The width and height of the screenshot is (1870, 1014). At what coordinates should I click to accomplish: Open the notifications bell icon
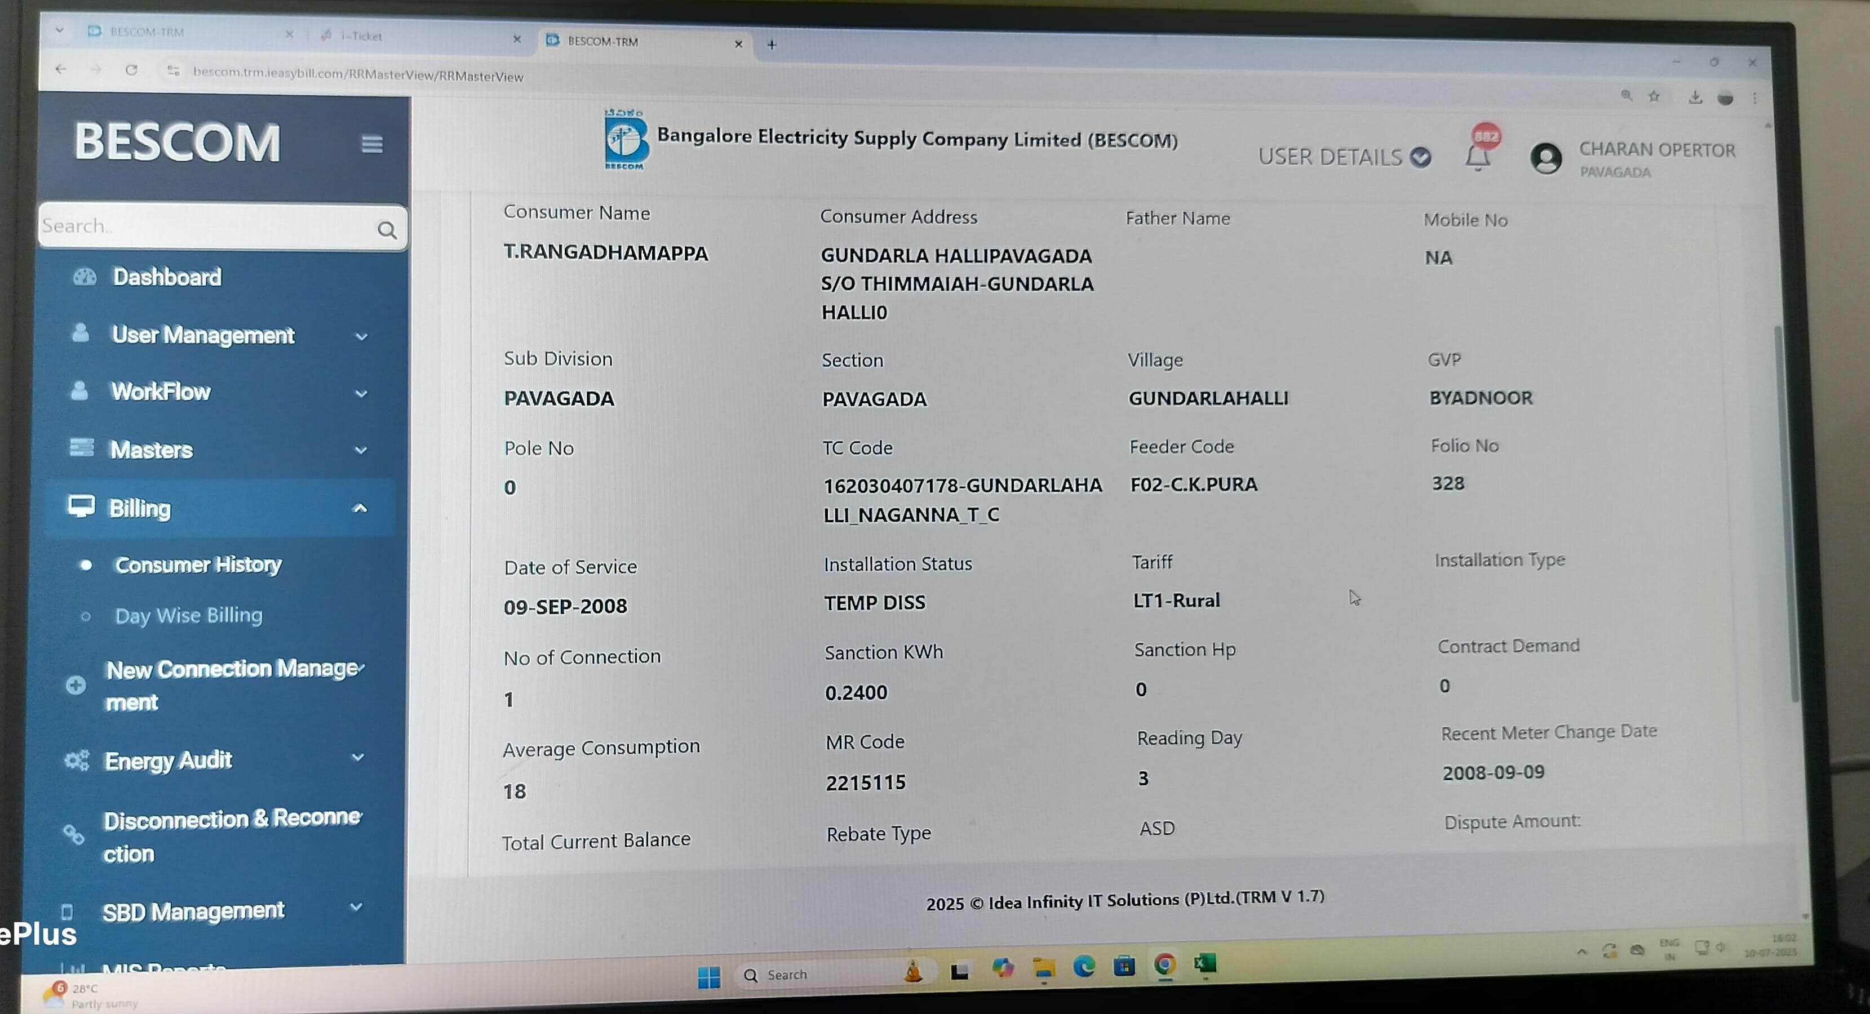click(x=1477, y=158)
